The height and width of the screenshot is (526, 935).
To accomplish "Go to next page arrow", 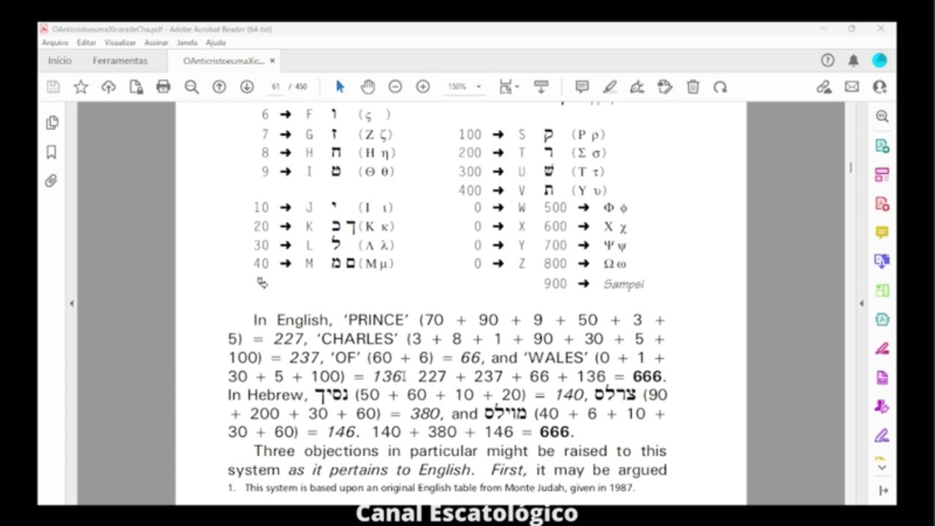I will tap(247, 87).
